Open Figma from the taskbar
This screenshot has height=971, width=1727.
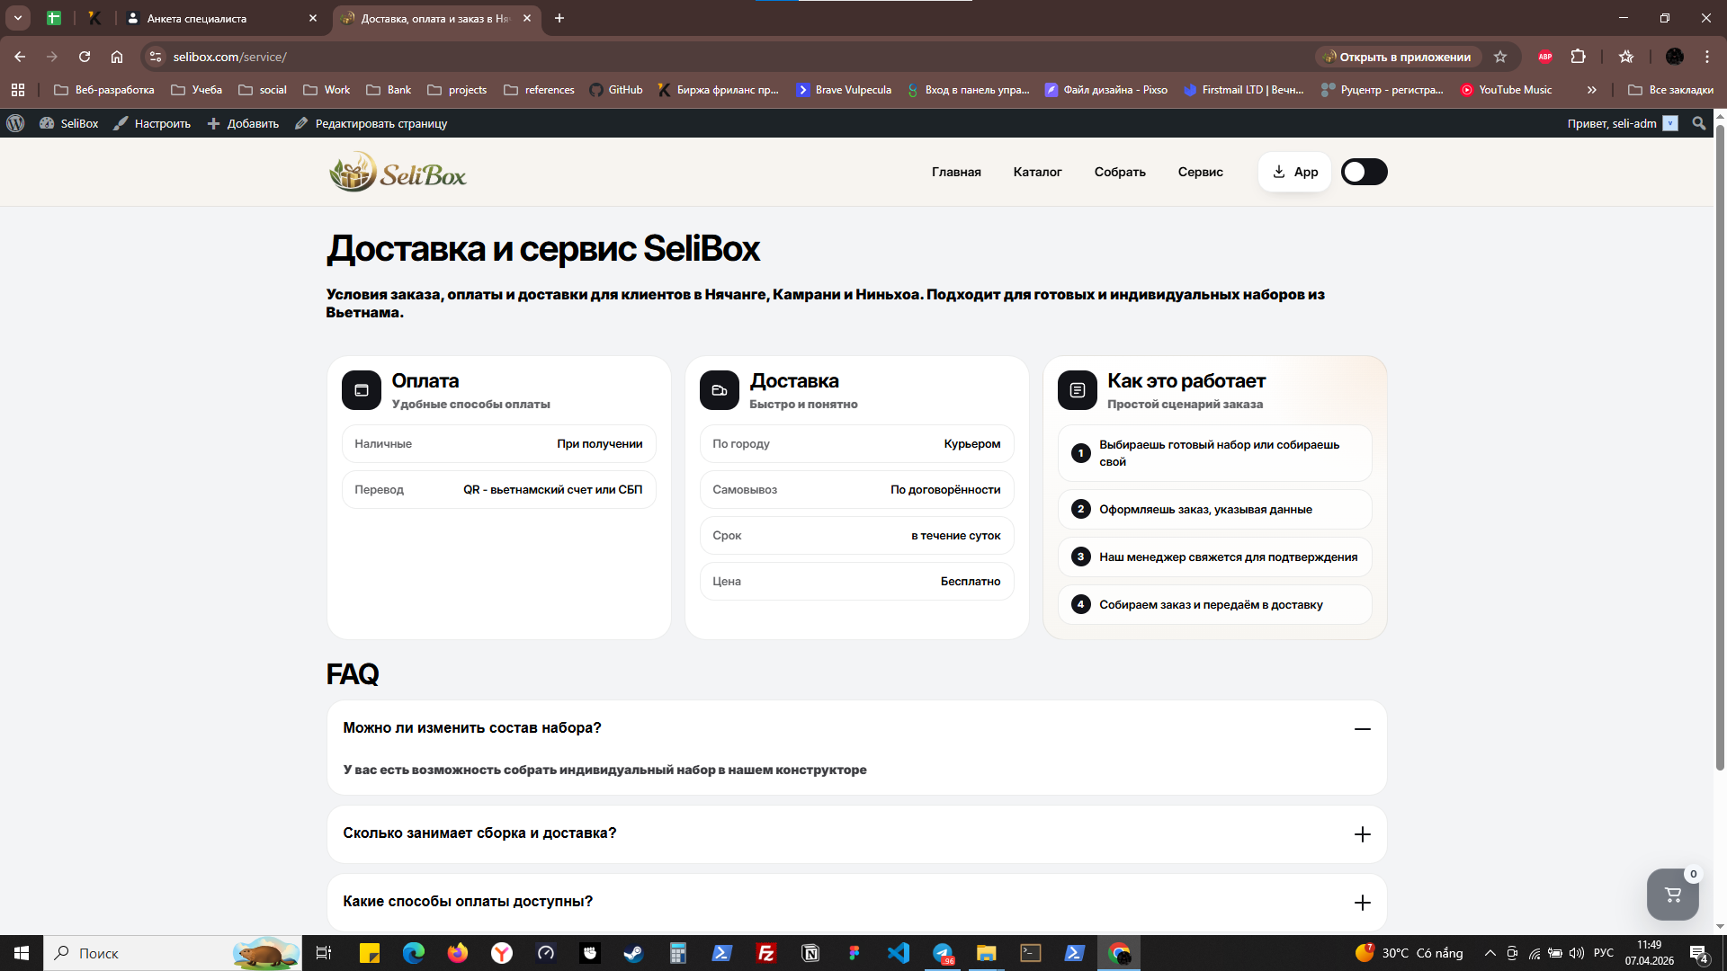(x=855, y=953)
